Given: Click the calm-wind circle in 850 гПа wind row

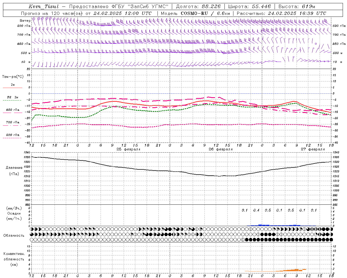Looking at the screenshot, I should tap(316, 43).
